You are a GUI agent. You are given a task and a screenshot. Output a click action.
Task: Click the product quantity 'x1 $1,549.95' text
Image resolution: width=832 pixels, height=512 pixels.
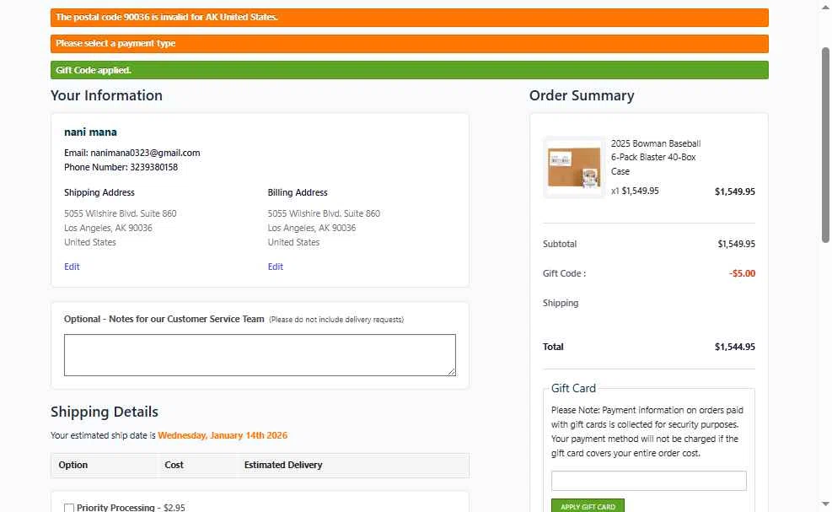(x=635, y=191)
